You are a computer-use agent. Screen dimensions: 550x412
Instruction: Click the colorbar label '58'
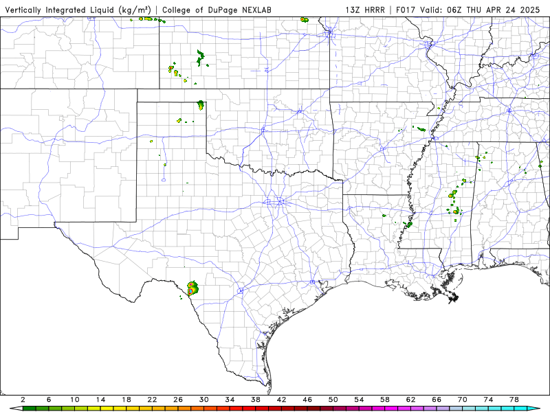(x=385, y=400)
